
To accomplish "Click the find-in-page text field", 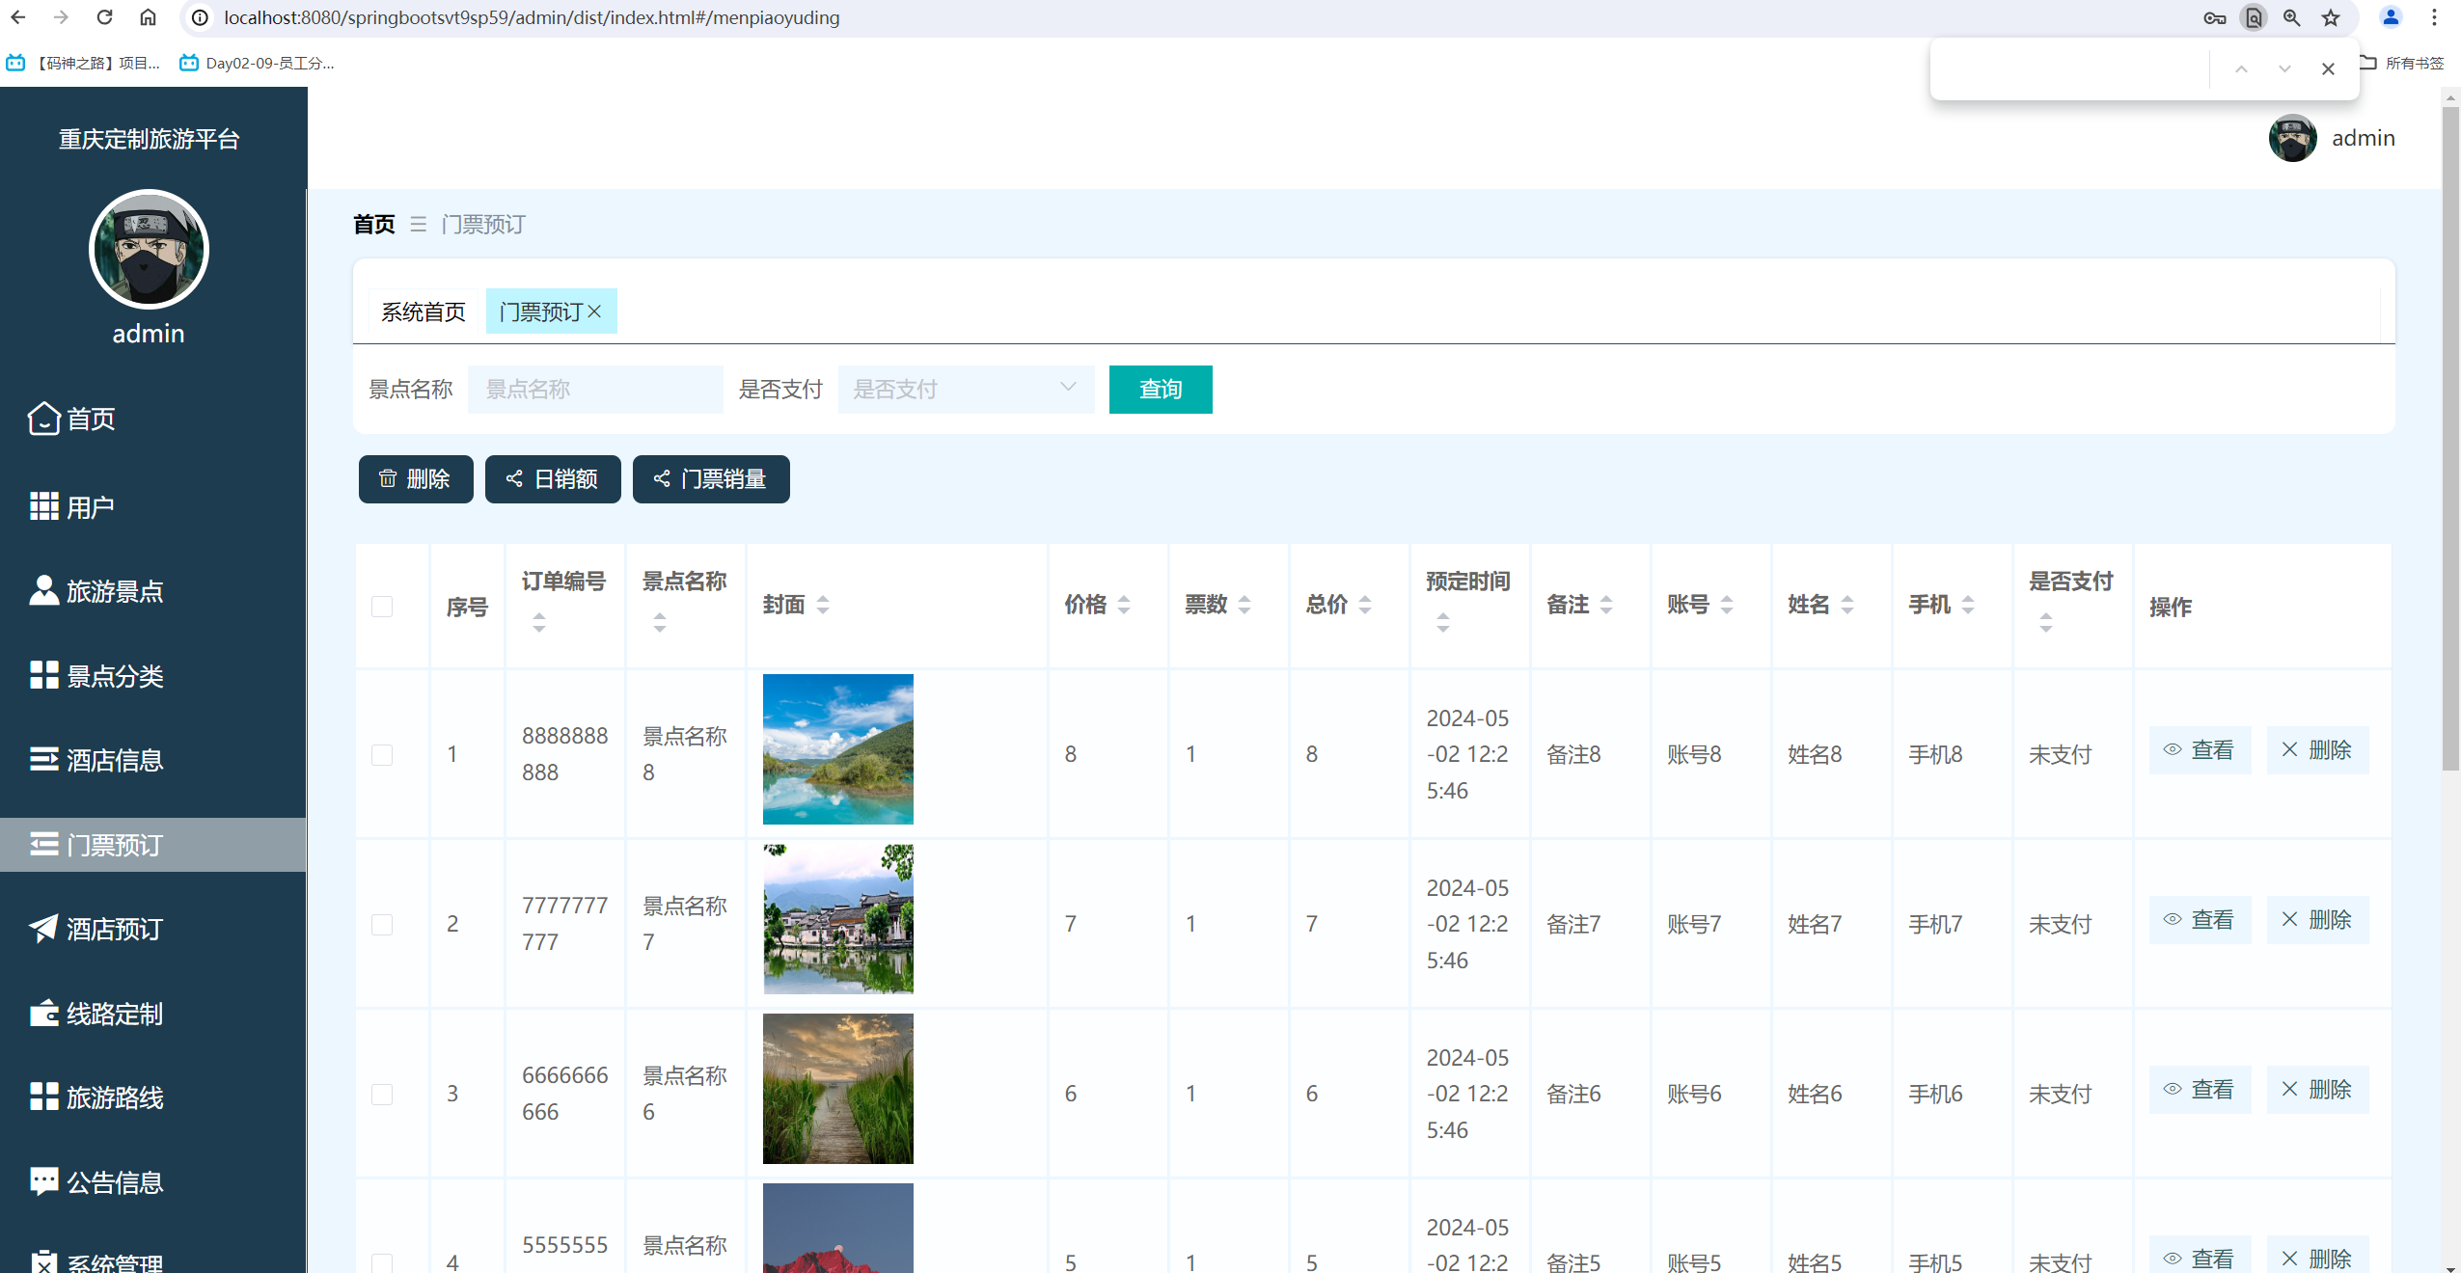I will pyautogui.click(x=2072, y=68).
